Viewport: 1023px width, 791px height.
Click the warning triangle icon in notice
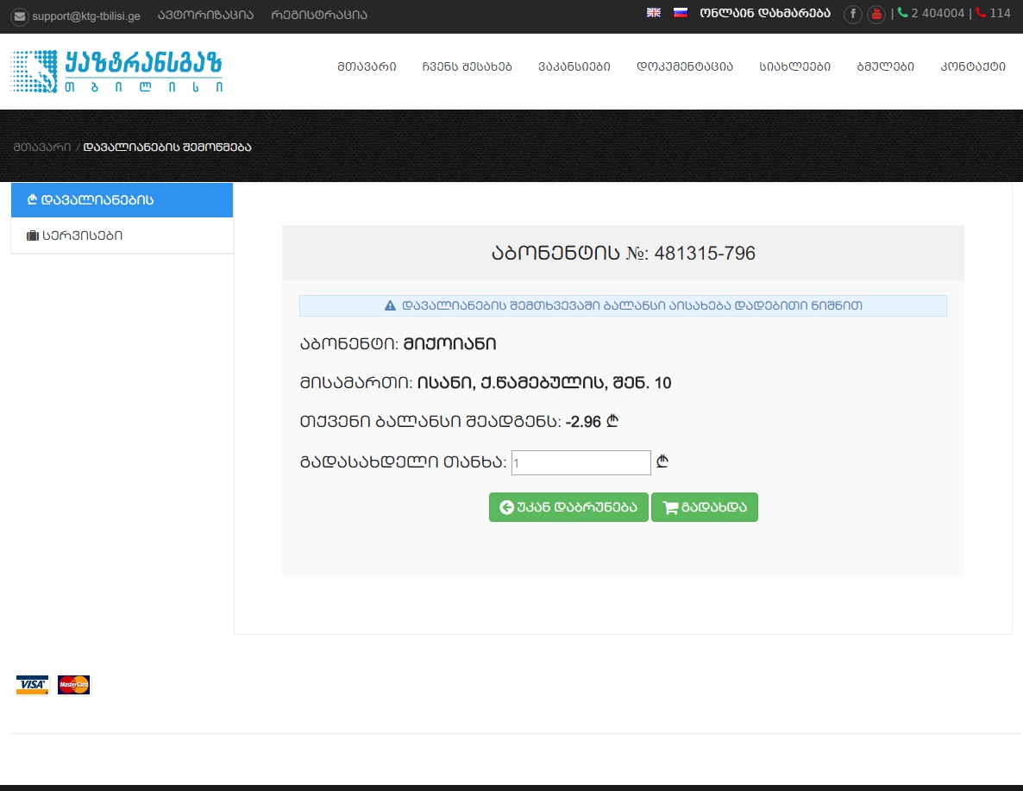coord(390,305)
